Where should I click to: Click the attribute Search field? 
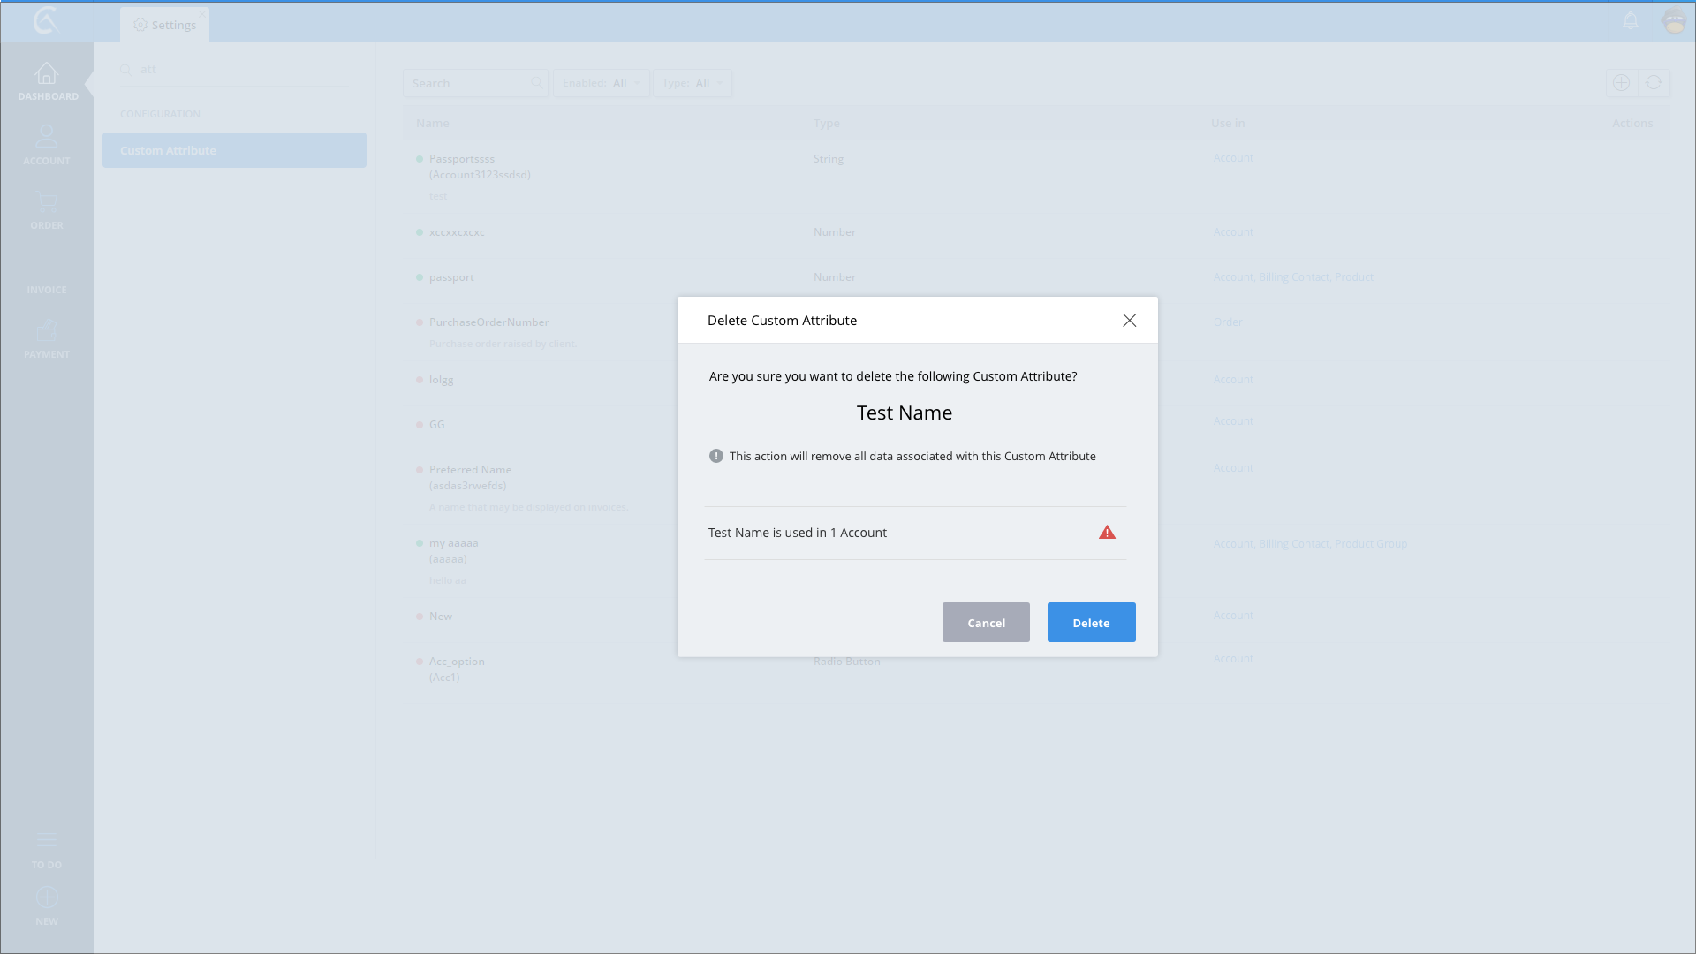point(468,83)
